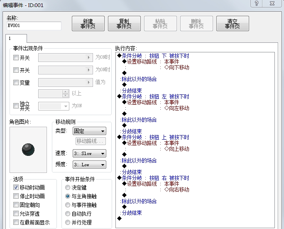Screen dimensions: 284x229
Task: Select 设置移动路线 line under 按钮 右 branch
Action: pyautogui.click(x=151, y=184)
